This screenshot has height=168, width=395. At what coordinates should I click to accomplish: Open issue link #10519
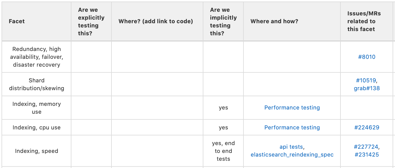(366, 80)
